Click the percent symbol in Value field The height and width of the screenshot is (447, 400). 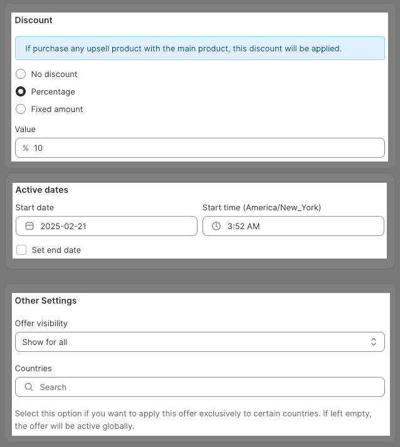click(x=26, y=148)
